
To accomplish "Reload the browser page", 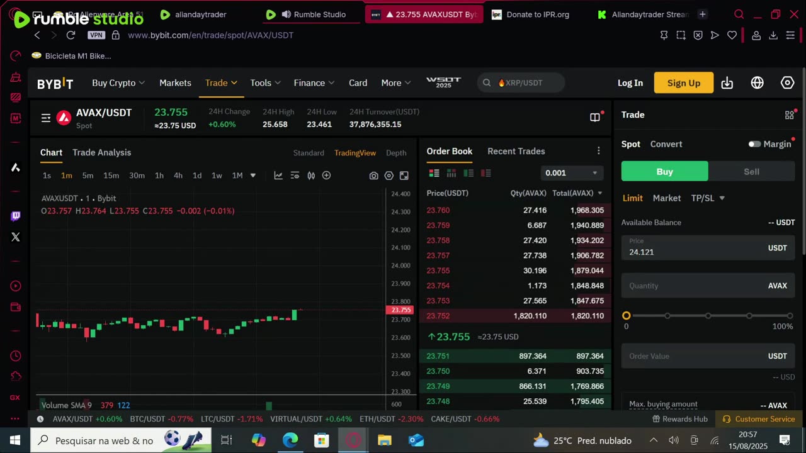I will pos(71,35).
